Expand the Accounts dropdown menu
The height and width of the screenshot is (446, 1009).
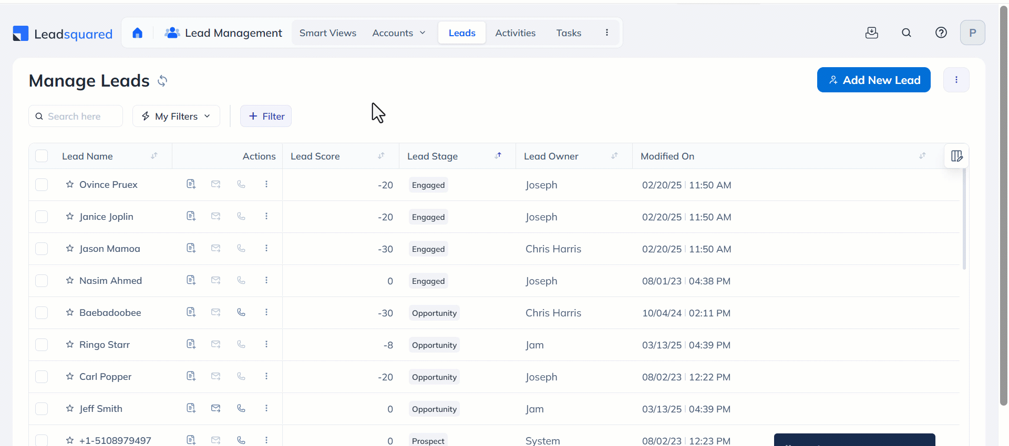399,33
